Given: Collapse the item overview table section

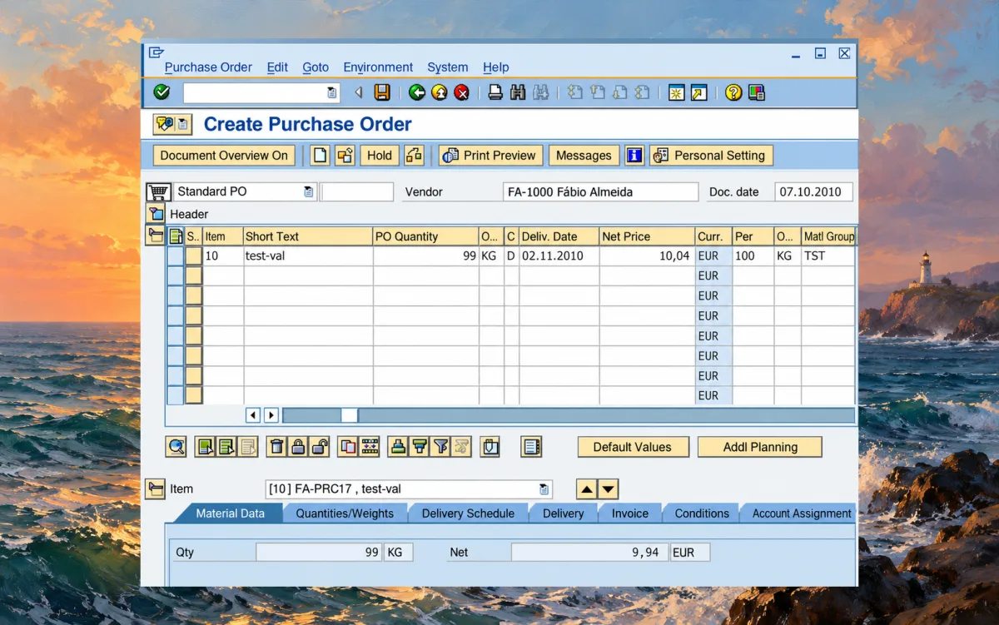Looking at the screenshot, I should 155,236.
